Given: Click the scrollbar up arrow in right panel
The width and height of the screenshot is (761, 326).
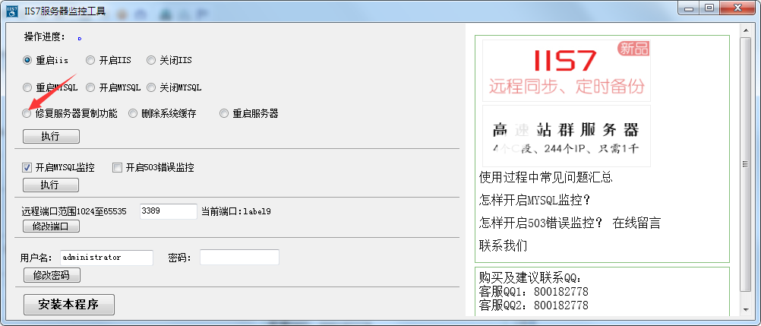Looking at the screenshot, I should [x=745, y=30].
